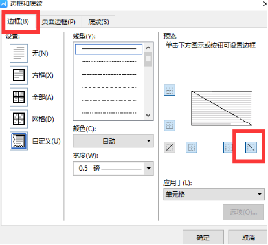This screenshot has height=245, width=268.
Task: Click the 自定义(U) label text
Action: (x=47, y=141)
